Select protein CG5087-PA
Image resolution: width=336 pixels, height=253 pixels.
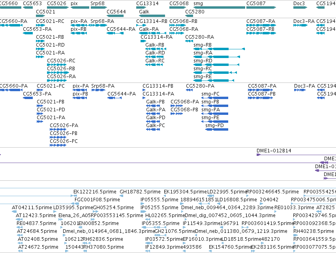tap(260, 90)
